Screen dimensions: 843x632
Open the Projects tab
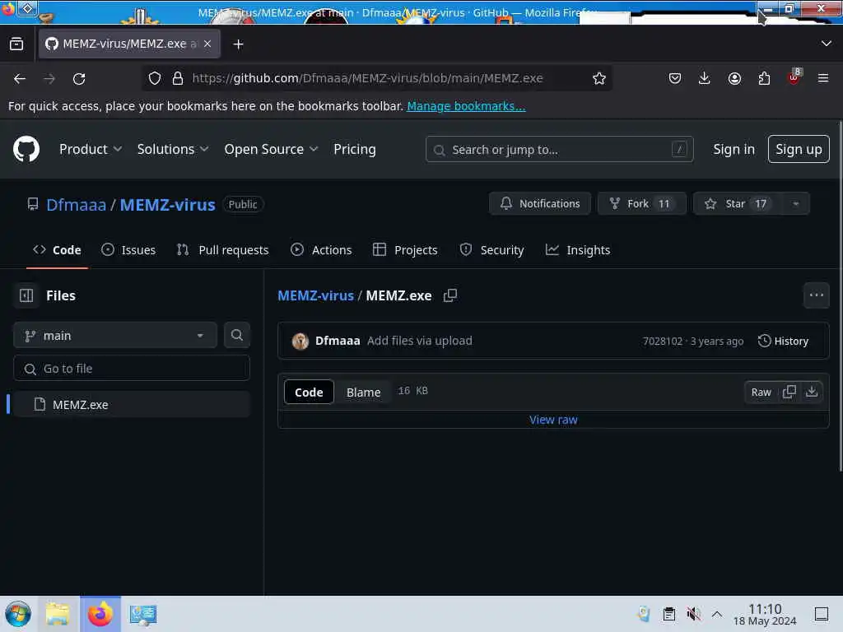405,250
